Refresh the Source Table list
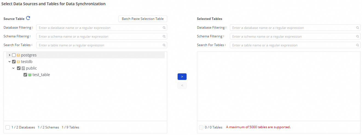 tap(28, 18)
